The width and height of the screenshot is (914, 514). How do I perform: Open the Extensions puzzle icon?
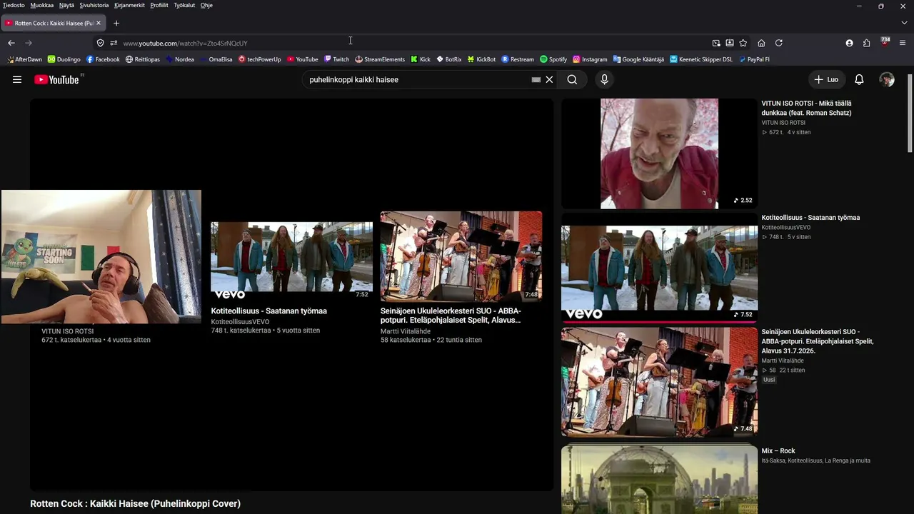pos(867,43)
